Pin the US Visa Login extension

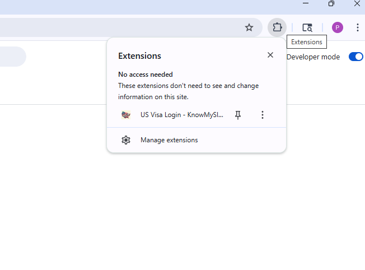coord(238,115)
